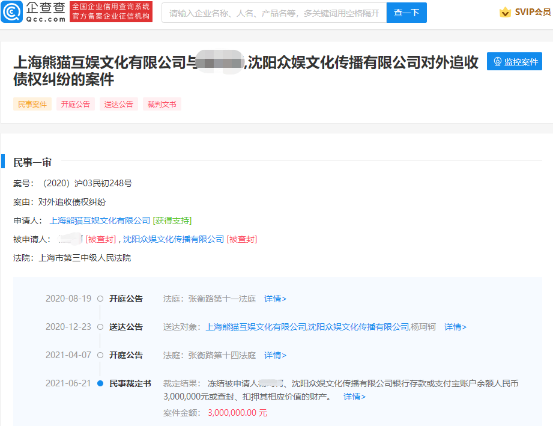Click the crown icon beside SVIP会员

click(x=505, y=13)
